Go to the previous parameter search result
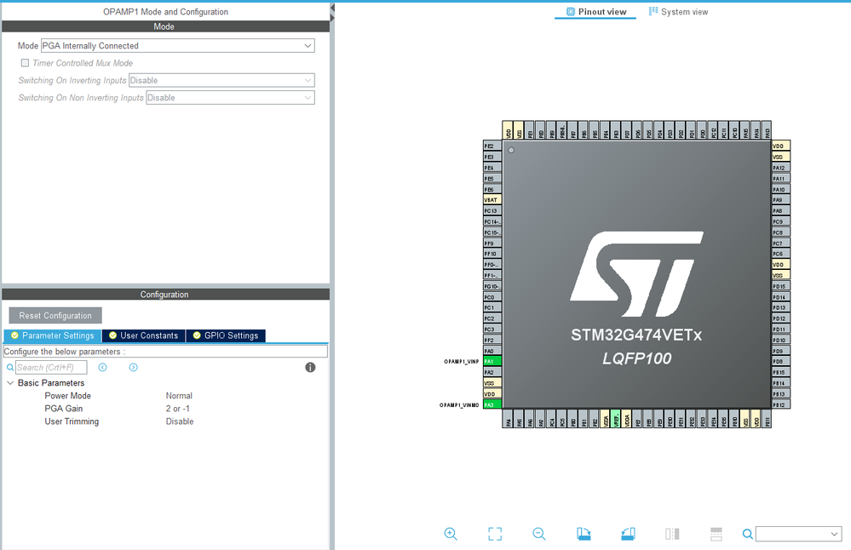Screen dimensions: 851x550 102,368
